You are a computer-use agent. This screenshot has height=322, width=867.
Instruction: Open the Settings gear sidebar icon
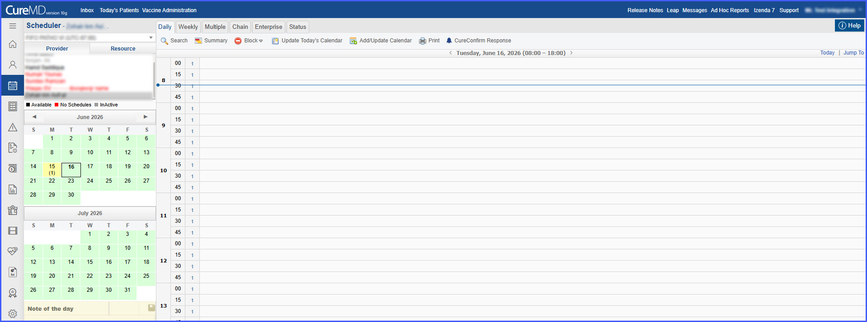pyautogui.click(x=13, y=314)
